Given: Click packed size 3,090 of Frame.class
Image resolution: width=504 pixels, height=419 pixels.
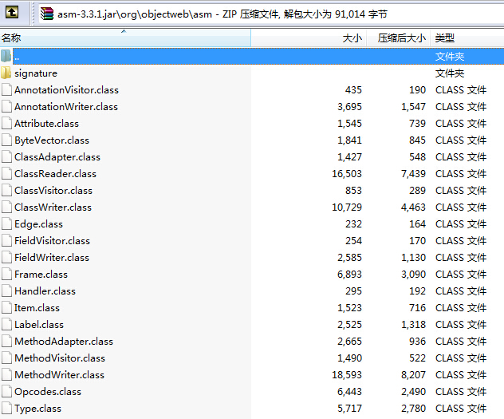Looking at the screenshot, I should click(413, 275).
